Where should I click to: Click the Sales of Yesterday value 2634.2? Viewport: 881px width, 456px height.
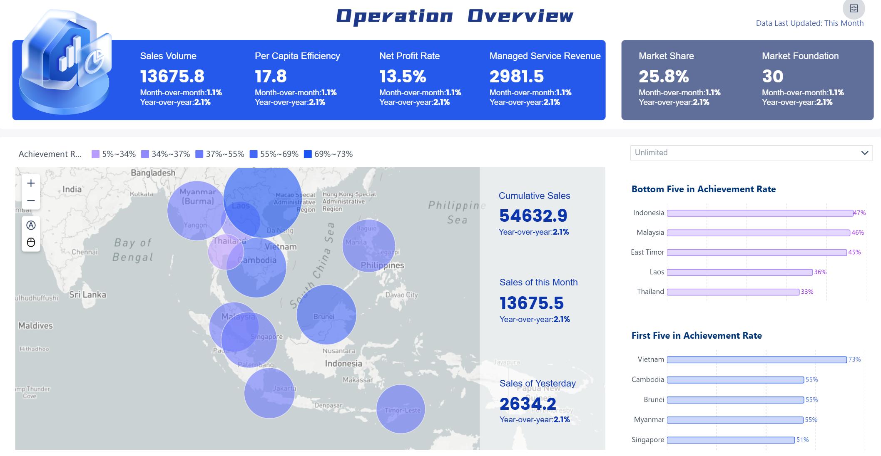pos(528,403)
